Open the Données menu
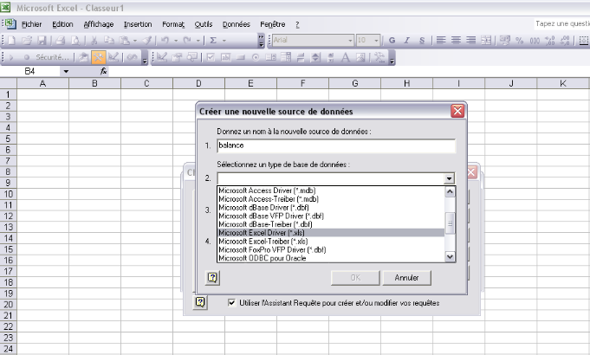This screenshot has height=355, width=590. point(236,24)
